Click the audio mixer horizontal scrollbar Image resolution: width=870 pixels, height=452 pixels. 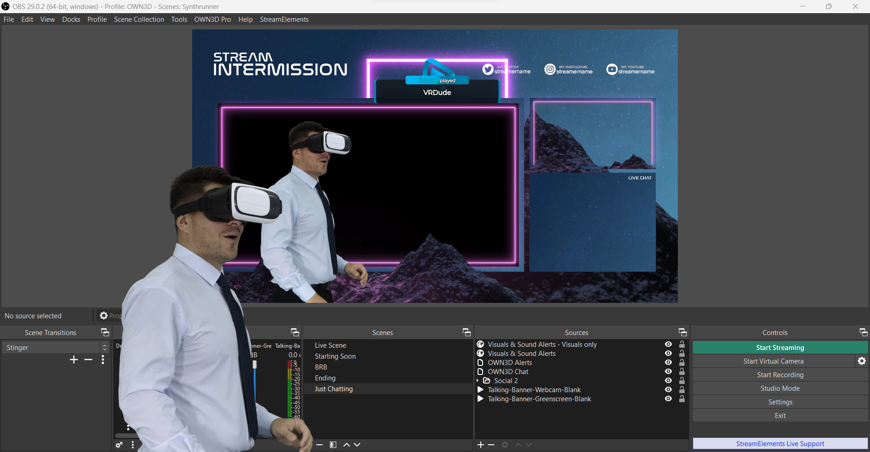(127, 436)
